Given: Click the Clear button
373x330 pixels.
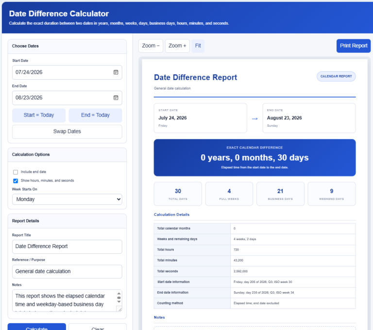Looking at the screenshot, I should pos(98,327).
